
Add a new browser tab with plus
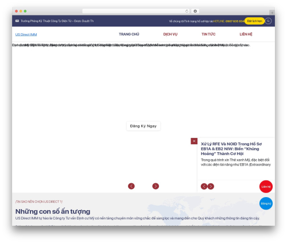click(x=272, y=13)
